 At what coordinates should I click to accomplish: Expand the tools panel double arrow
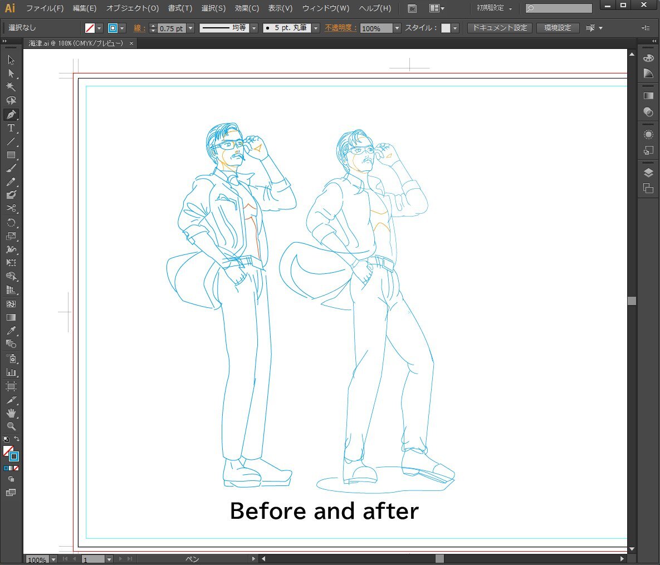[x=4, y=41]
